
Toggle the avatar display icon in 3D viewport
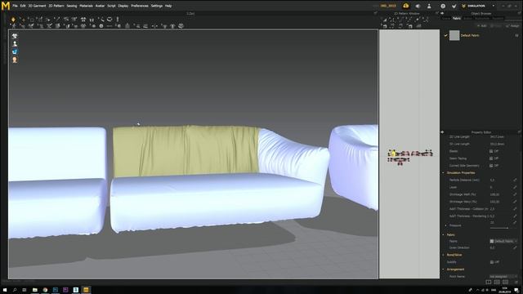(15, 43)
